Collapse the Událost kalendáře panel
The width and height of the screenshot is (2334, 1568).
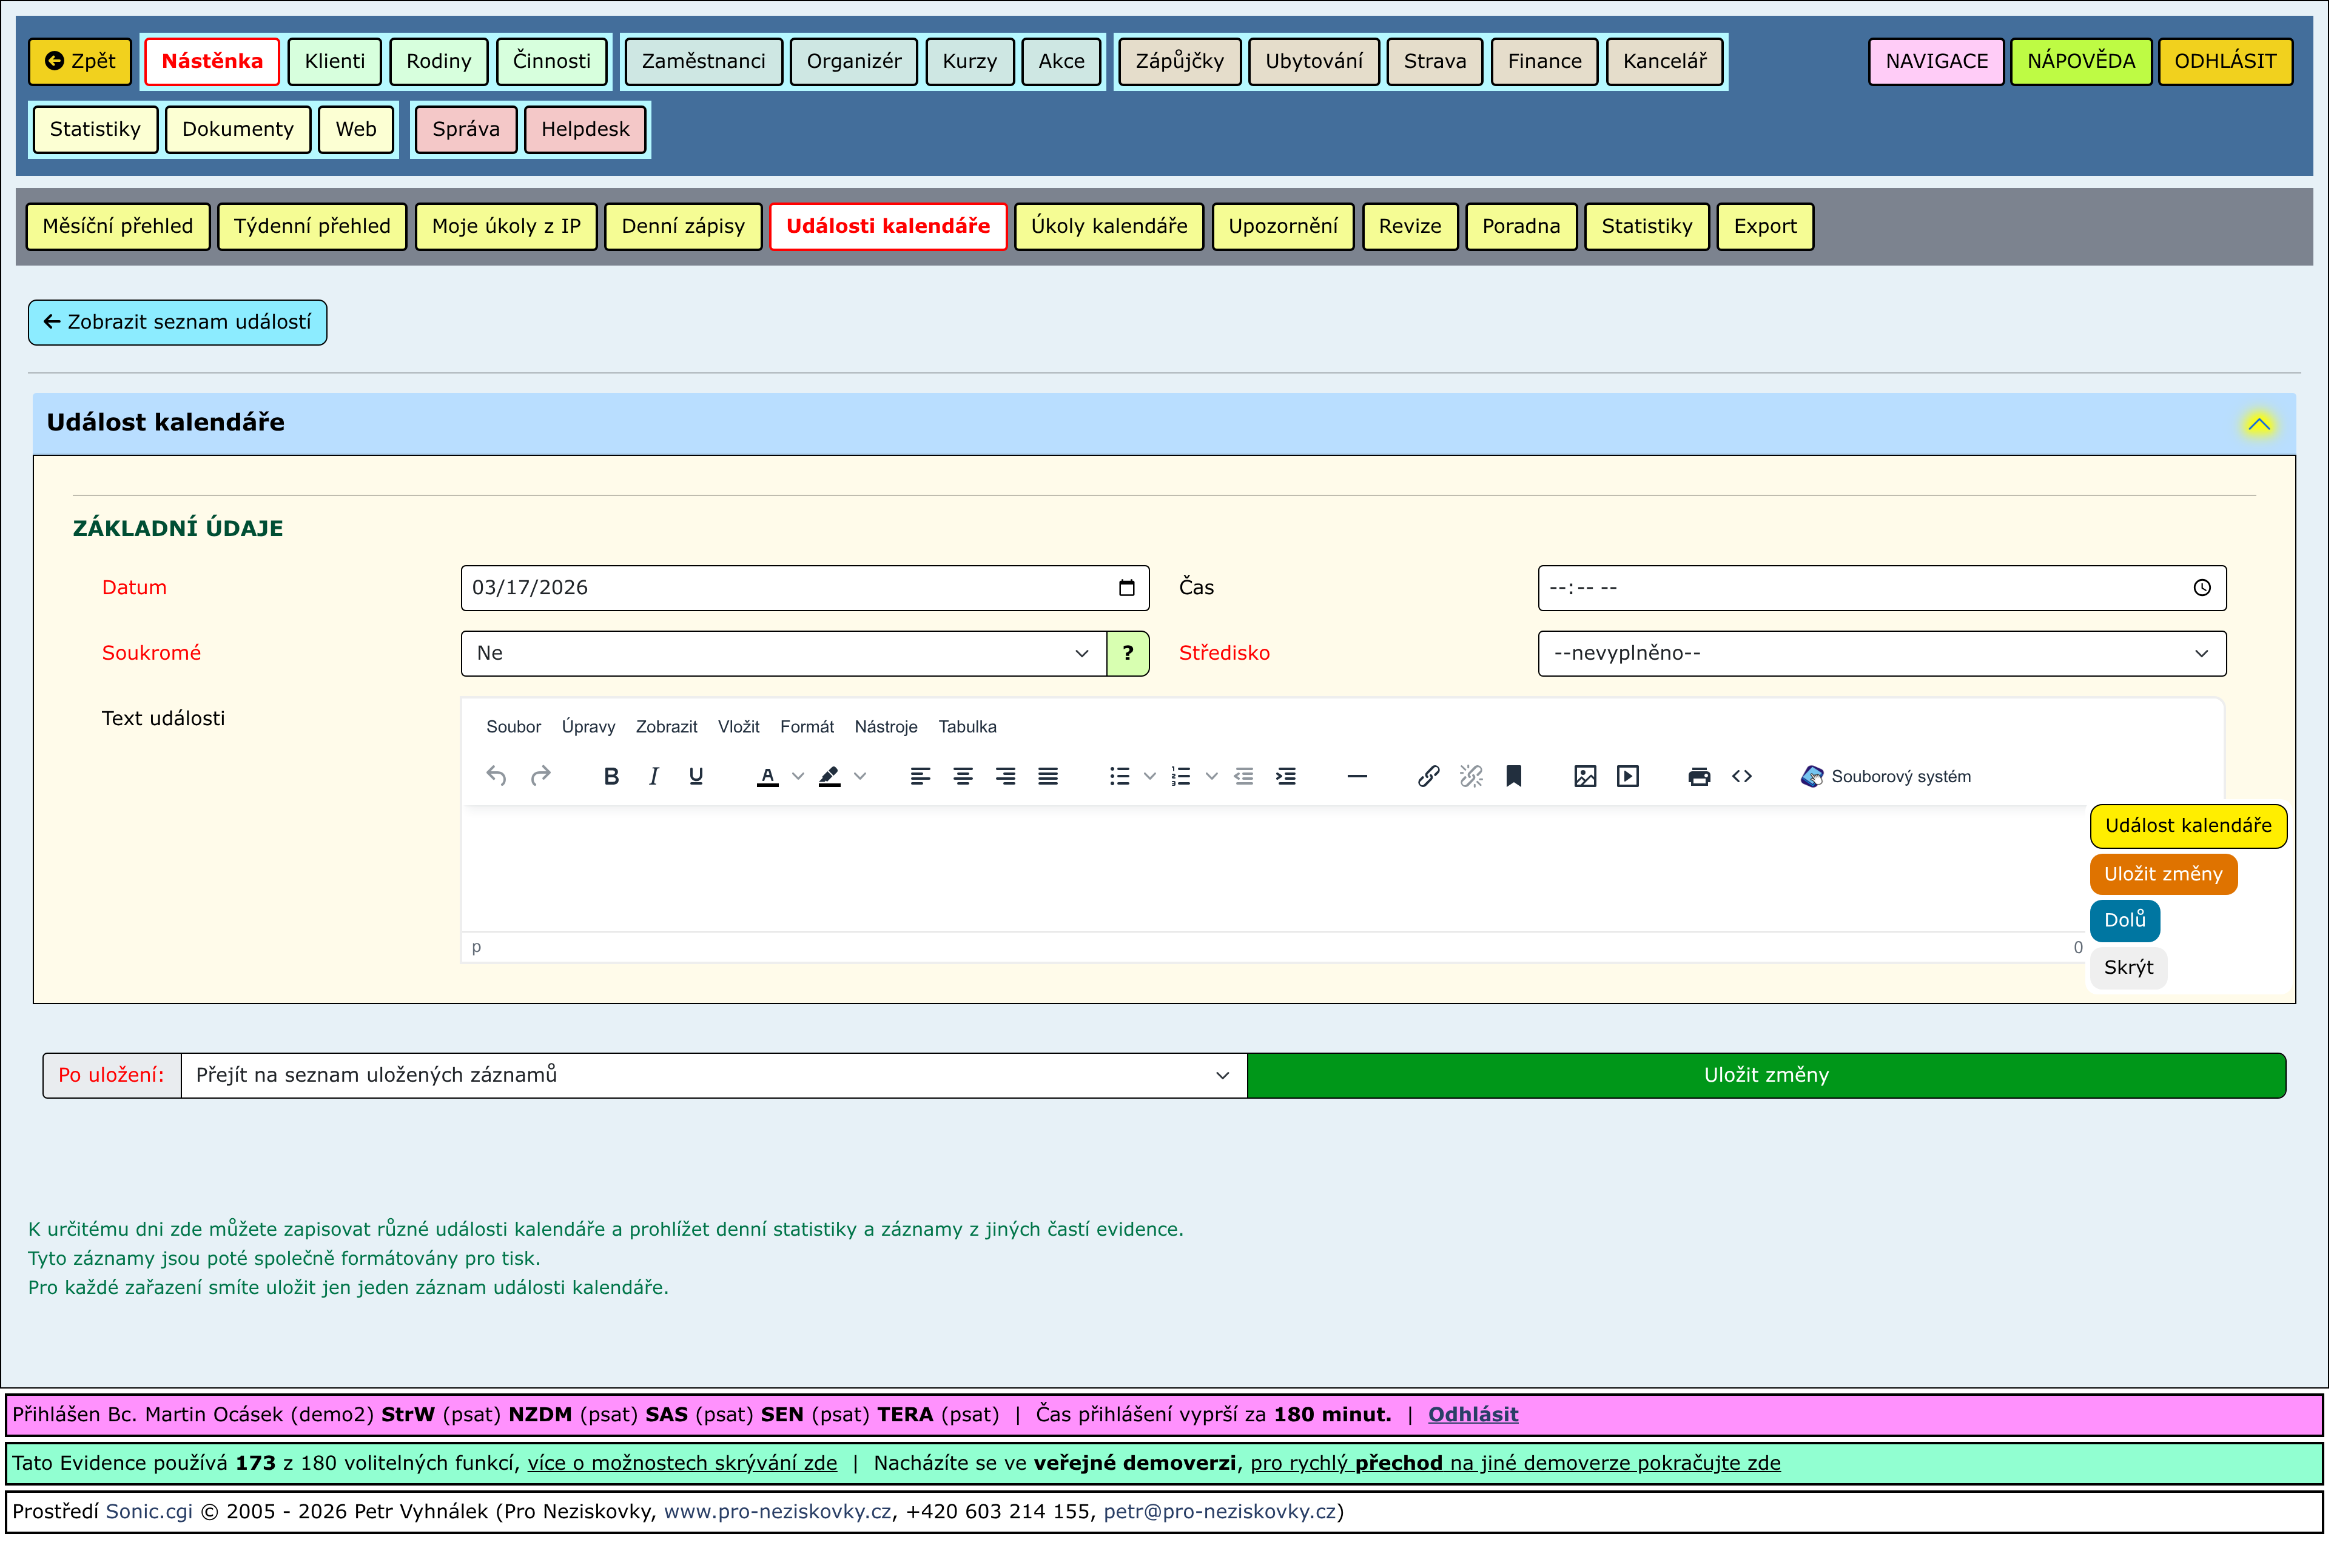click(x=2260, y=424)
